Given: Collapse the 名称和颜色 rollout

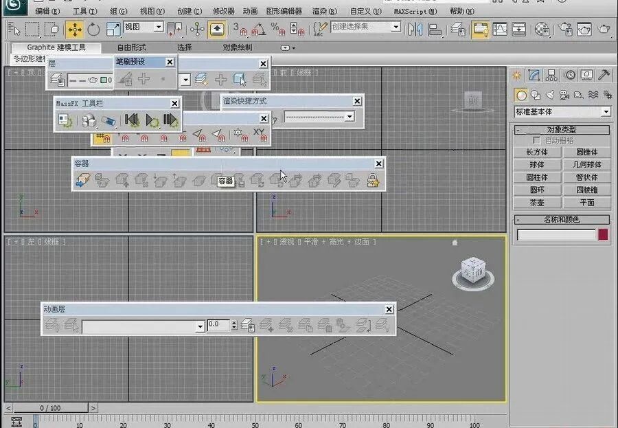Looking at the screenshot, I should click(x=562, y=220).
